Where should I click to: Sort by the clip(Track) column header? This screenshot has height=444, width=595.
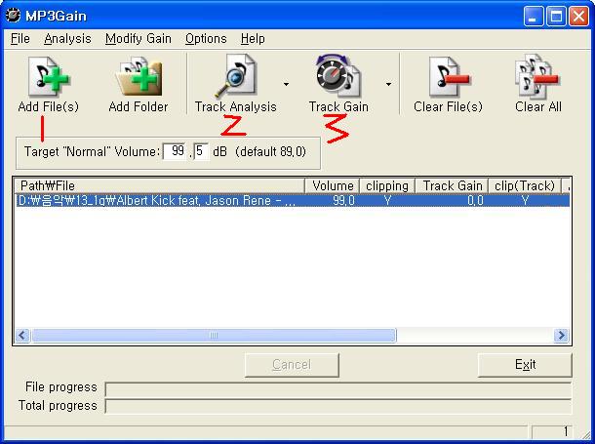525,185
